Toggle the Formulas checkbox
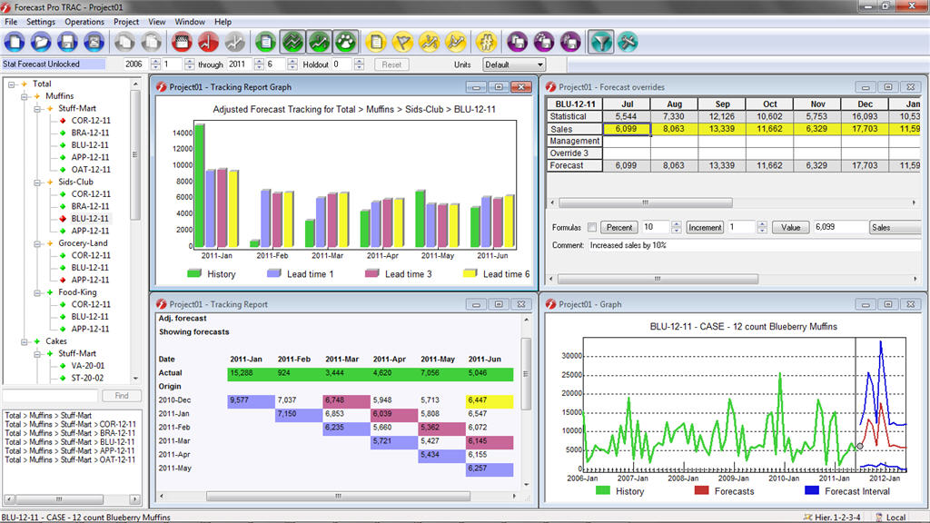The width and height of the screenshot is (930, 523). (592, 228)
